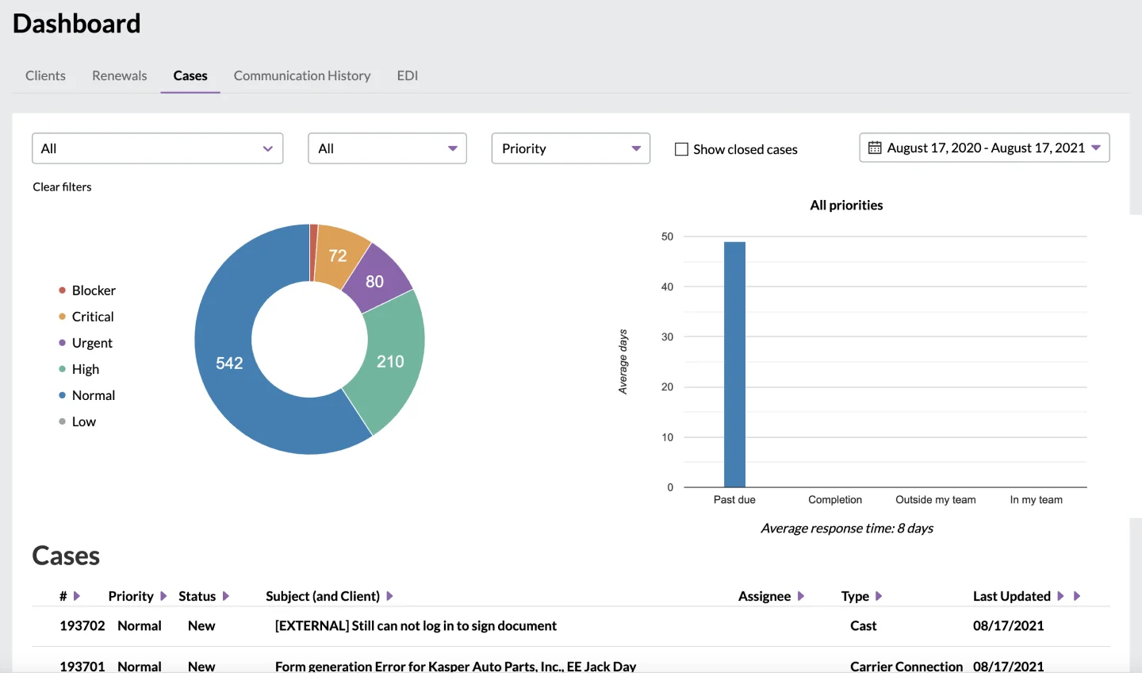Sort by Subject (and Client) arrow
Image resolution: width=1142 pixels, height=673 pixels.
(389, 596)
